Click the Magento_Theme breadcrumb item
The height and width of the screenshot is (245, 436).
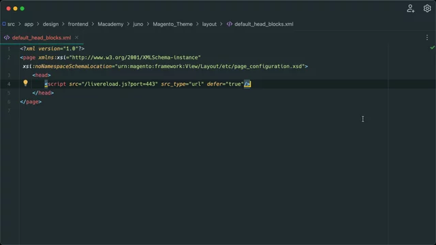pyautogui.click(x=172, y=24)
